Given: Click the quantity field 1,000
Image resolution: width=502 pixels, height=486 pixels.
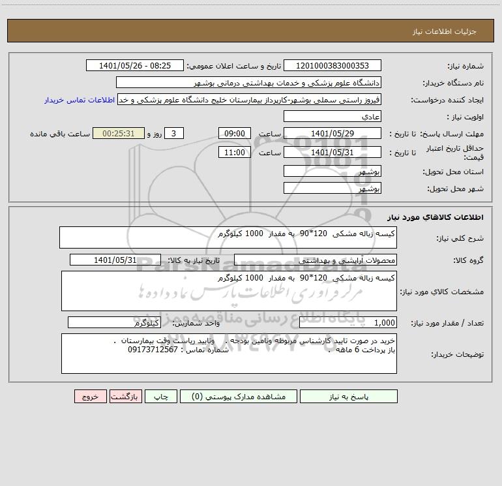Looking at the screenshot, I should pos(348,322).
